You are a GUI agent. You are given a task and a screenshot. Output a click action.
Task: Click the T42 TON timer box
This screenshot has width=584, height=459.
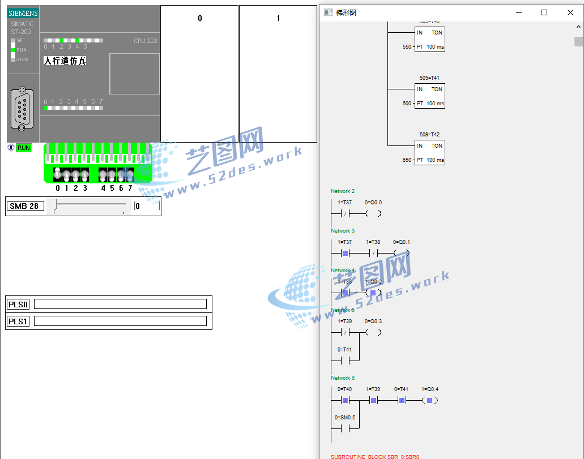tap(430, 152)
